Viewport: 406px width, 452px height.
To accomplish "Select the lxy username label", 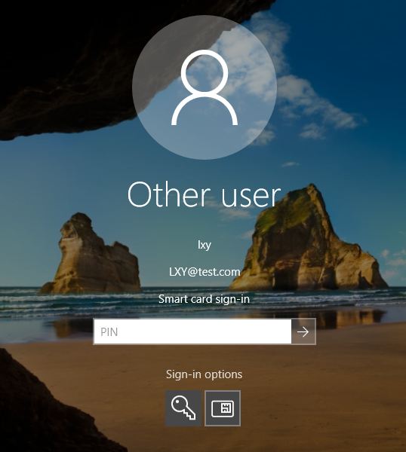I will point(205,245).
